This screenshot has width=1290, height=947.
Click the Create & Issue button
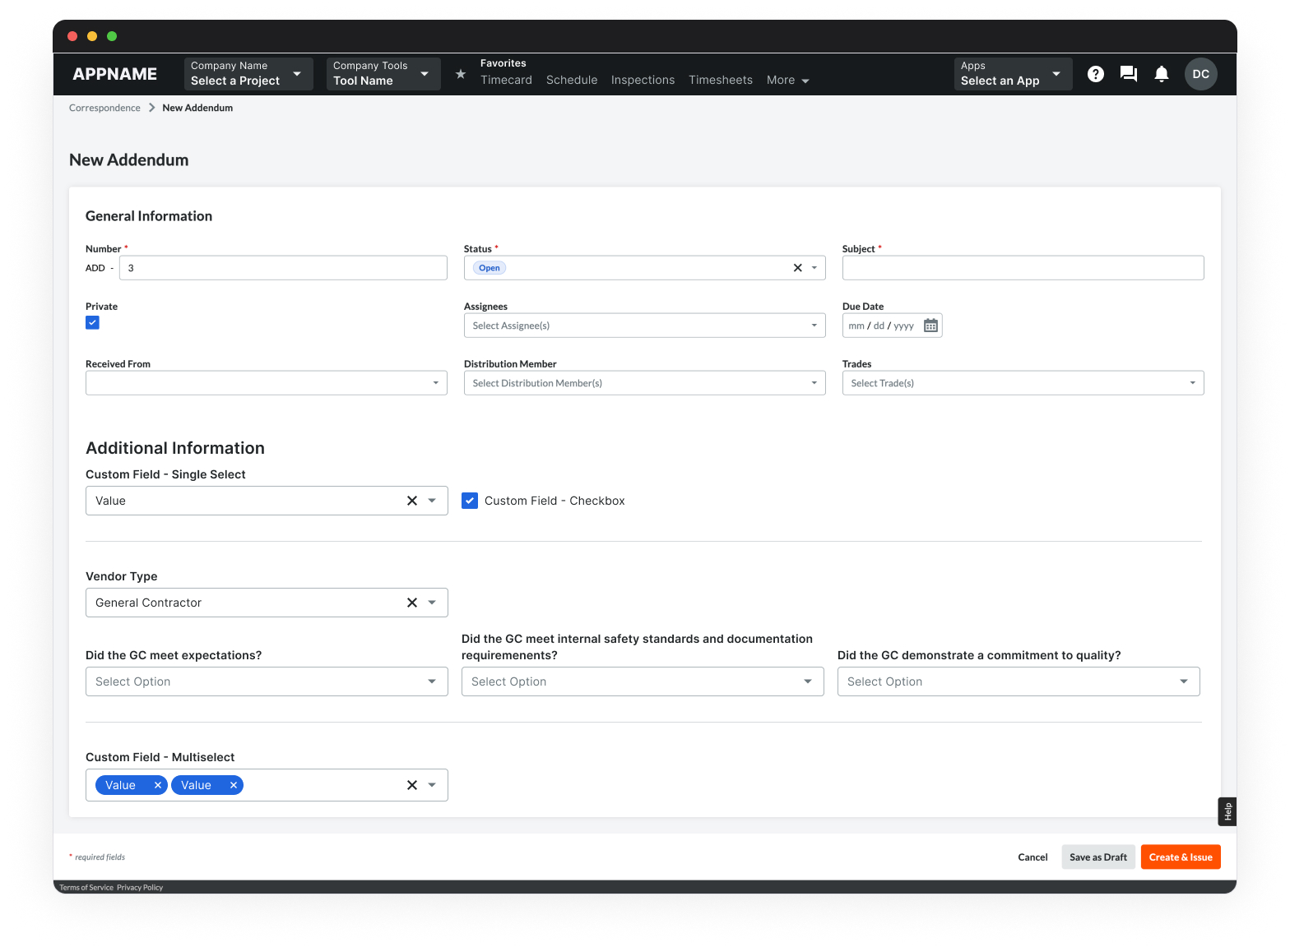pyautogui.click(x=1180, y=857)
